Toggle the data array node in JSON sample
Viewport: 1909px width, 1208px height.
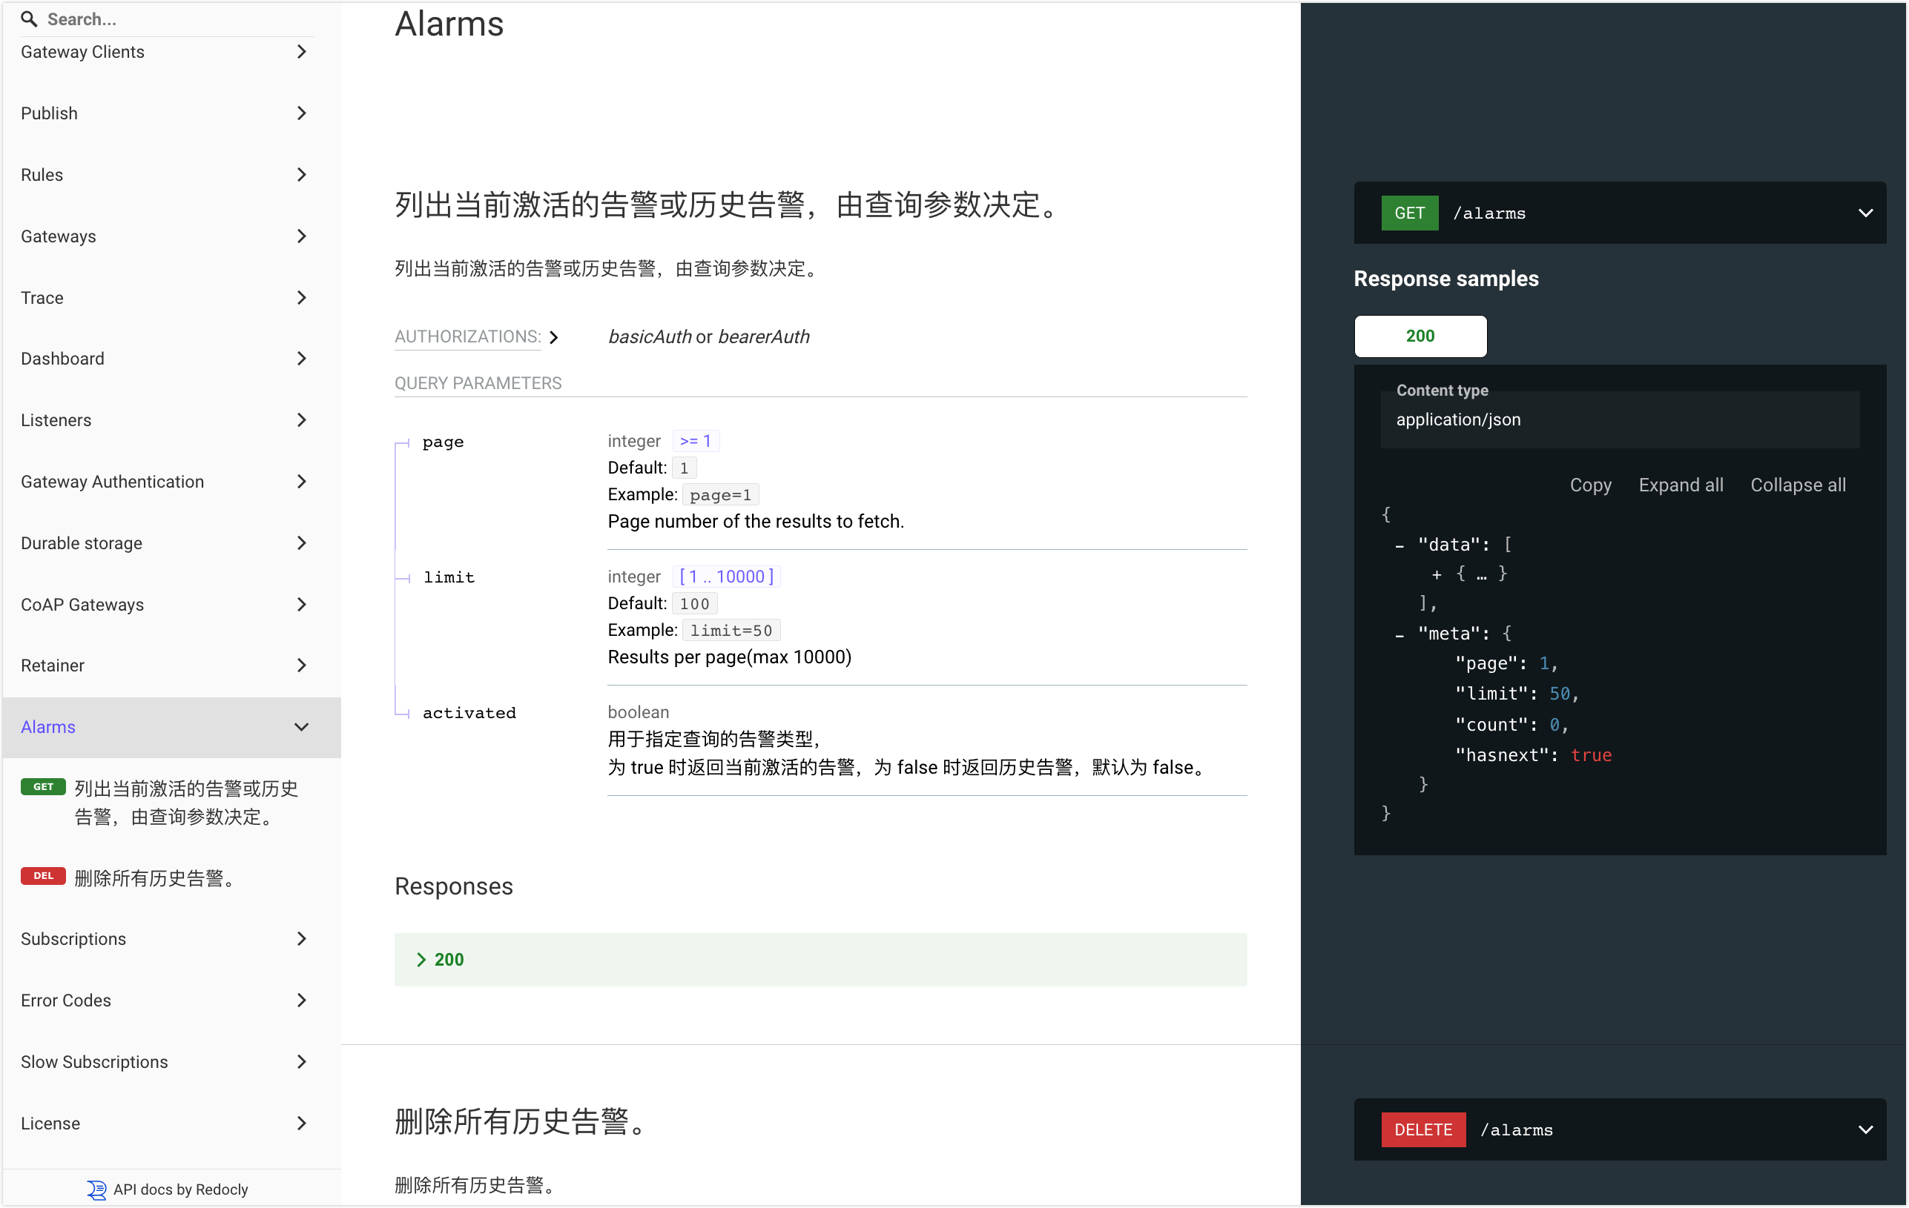[1400, 544]
